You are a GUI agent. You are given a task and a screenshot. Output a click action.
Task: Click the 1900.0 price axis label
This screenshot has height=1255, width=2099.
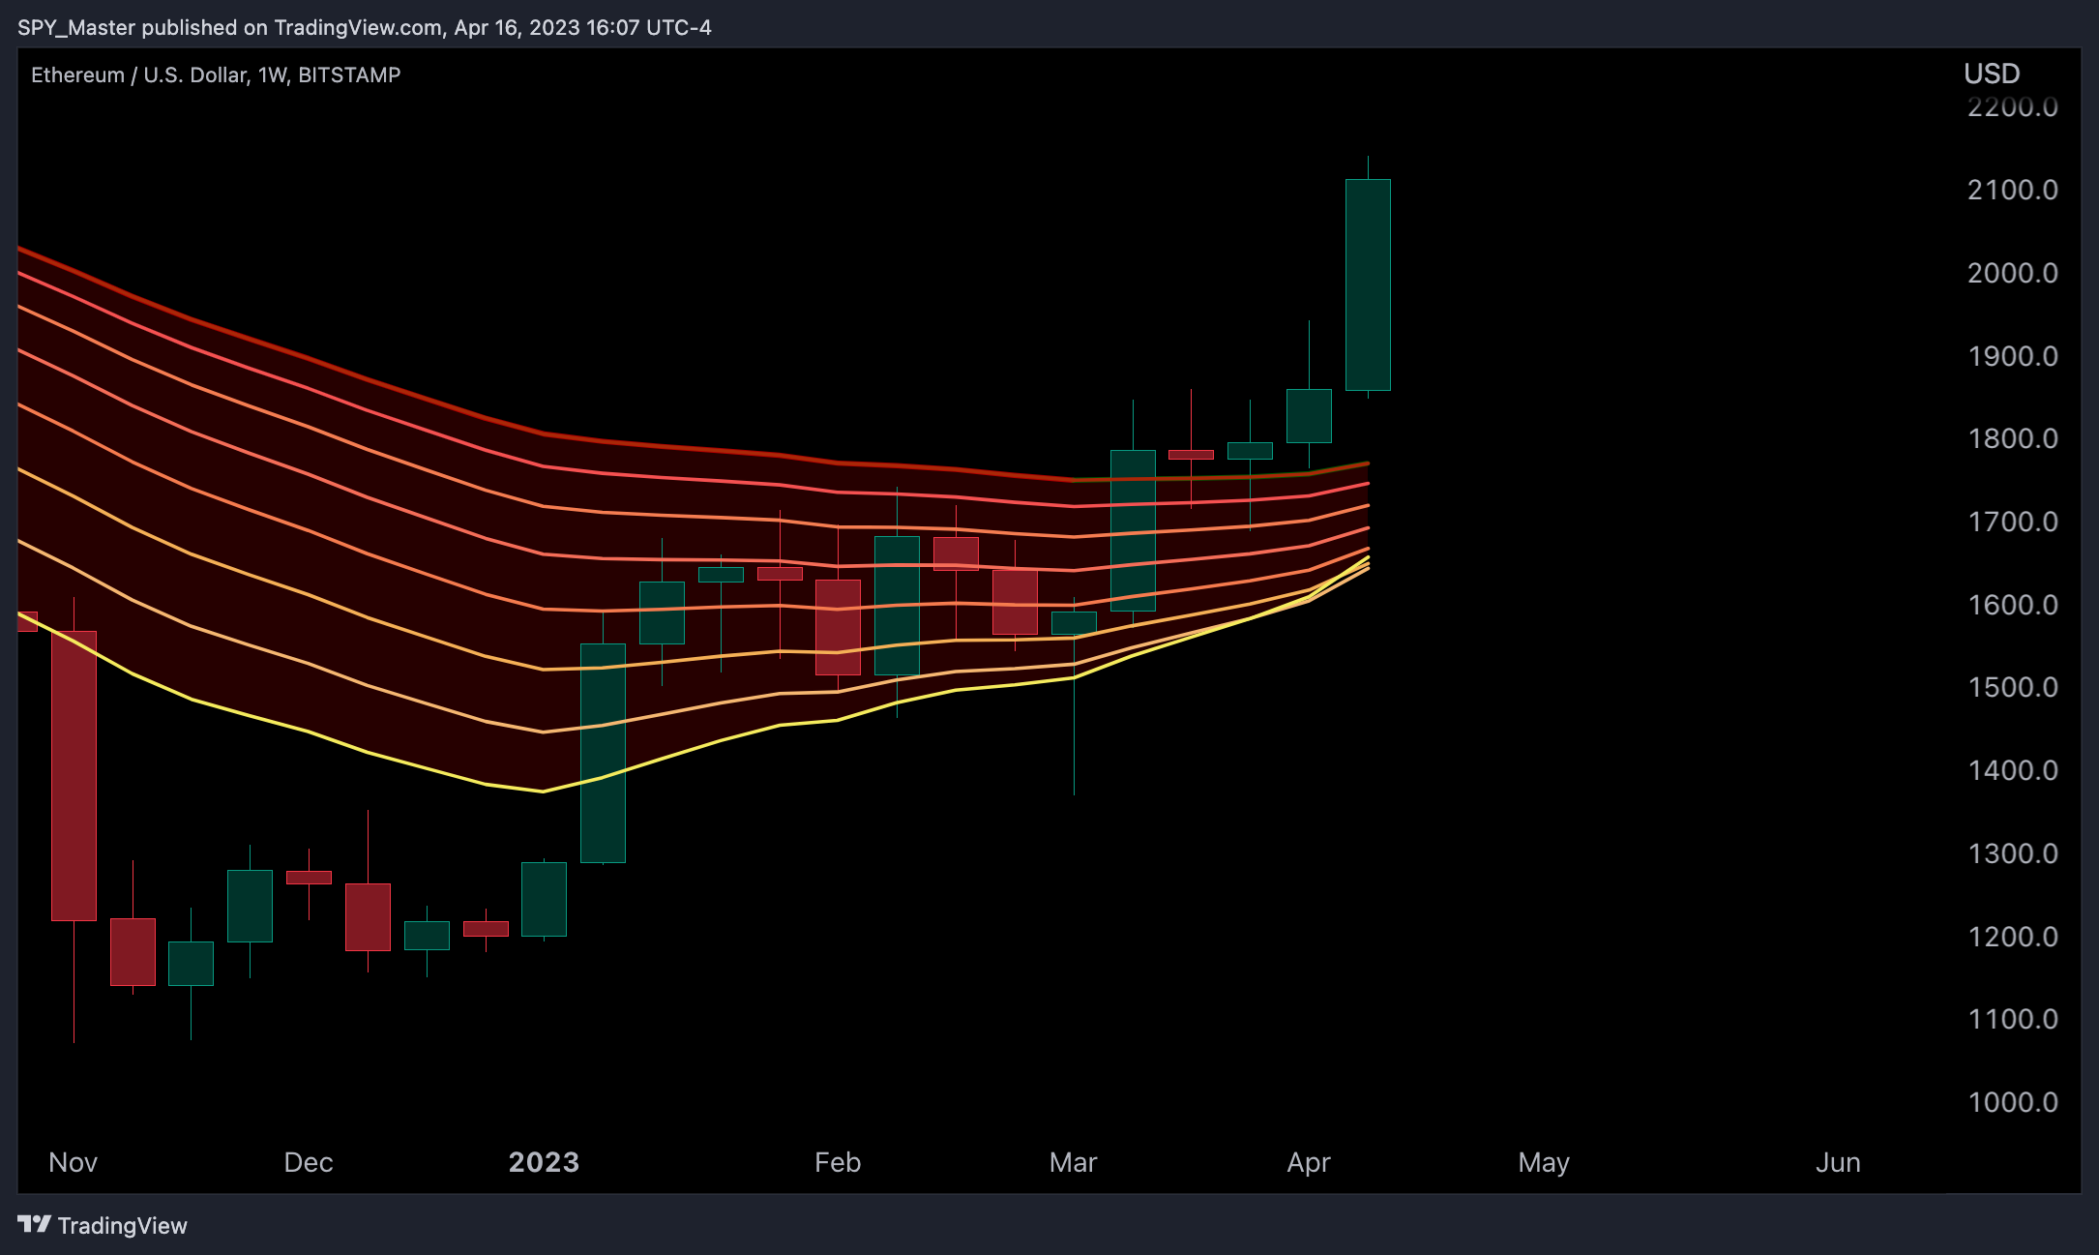coord(2012,356)
